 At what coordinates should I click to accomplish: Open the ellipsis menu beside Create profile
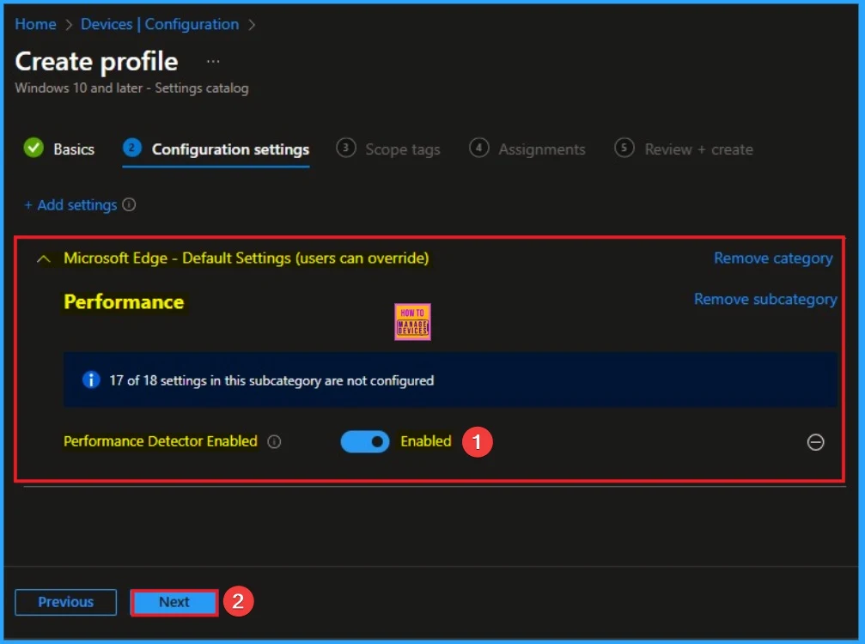coord(213,62)
